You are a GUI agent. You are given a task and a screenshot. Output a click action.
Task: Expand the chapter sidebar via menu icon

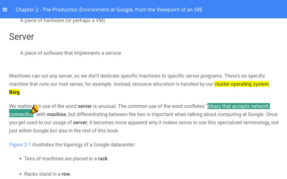[x=5, y=9]
